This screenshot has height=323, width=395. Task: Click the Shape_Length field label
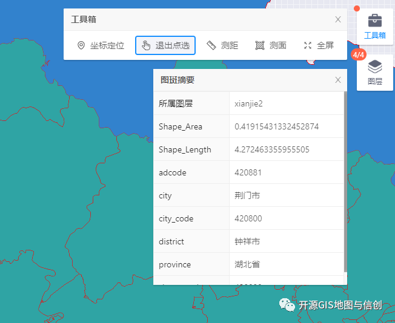[x=185, y=150]
